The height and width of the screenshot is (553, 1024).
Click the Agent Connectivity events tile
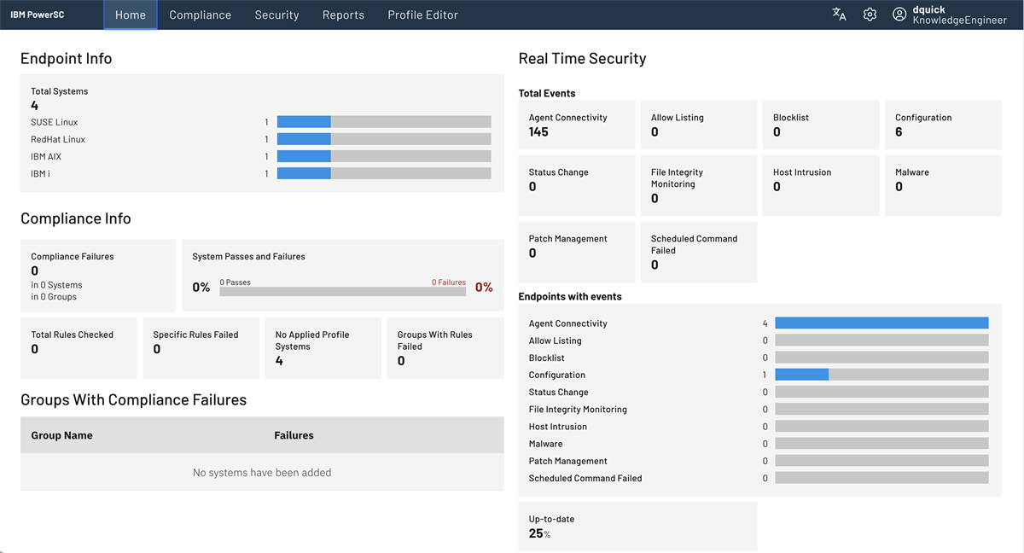coord(576,125)
